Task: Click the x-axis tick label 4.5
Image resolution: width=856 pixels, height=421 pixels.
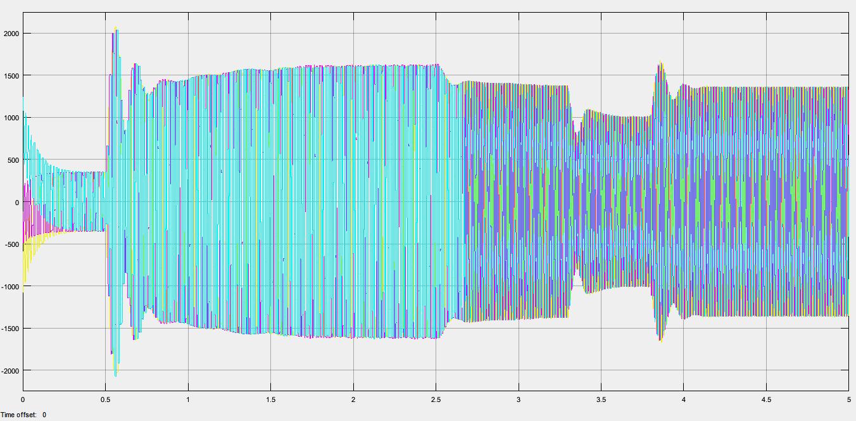Action: (x=766, y=400)
